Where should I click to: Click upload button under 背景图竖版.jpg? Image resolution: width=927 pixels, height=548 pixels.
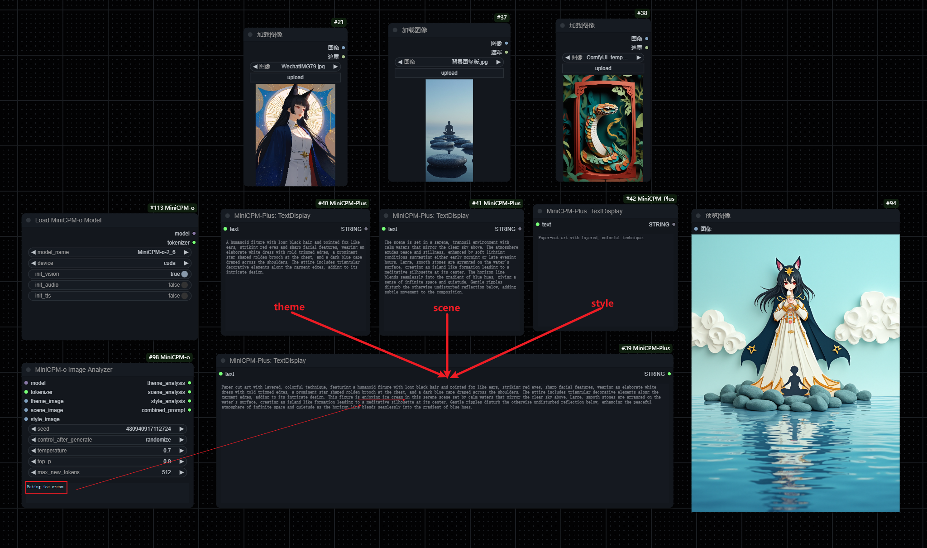(x=449, y=73)
